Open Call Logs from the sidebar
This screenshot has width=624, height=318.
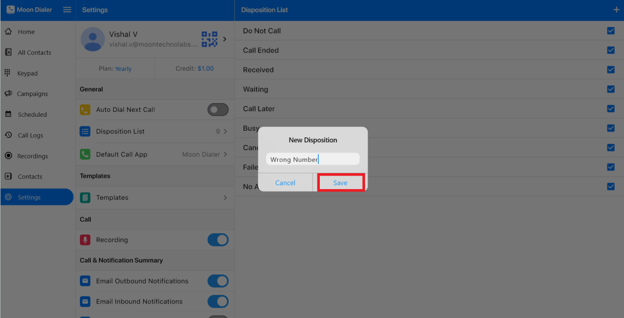(x=30, y=135)
